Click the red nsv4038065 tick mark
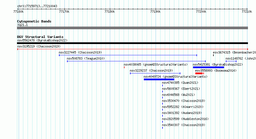The height and width of the screenshot is (139, 256). point(124,67)
